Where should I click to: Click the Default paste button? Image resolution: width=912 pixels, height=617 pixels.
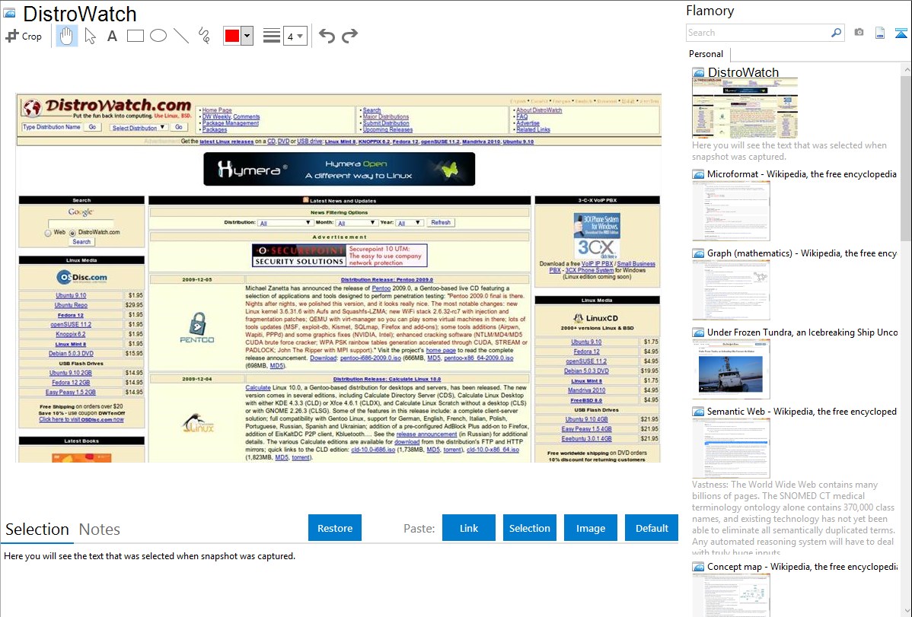(x=652, y=528)
